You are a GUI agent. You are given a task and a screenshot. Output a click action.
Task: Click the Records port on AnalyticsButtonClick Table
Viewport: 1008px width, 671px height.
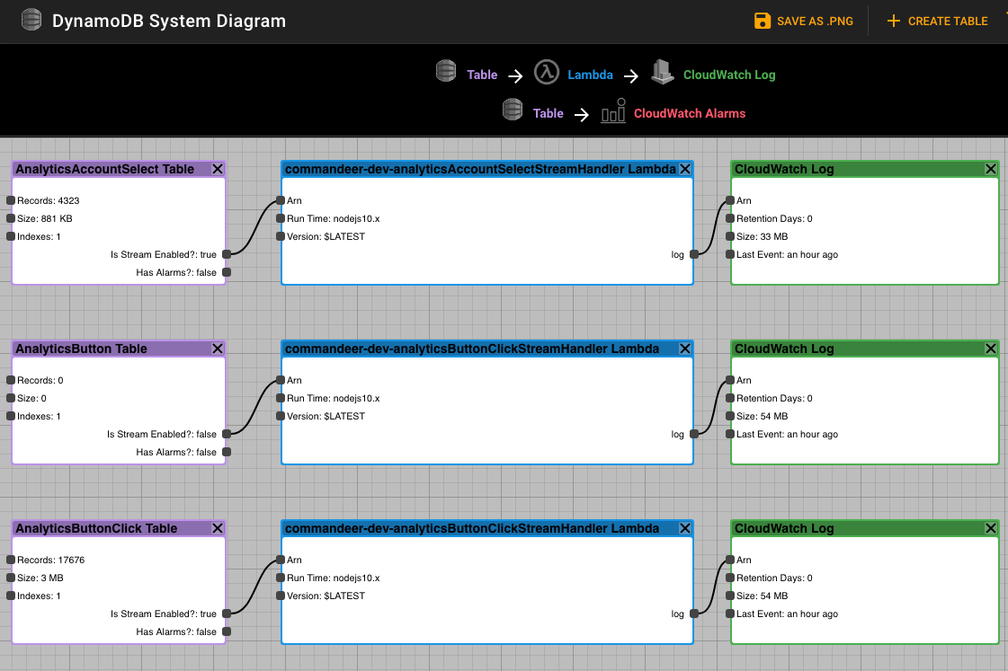point(11,560)
